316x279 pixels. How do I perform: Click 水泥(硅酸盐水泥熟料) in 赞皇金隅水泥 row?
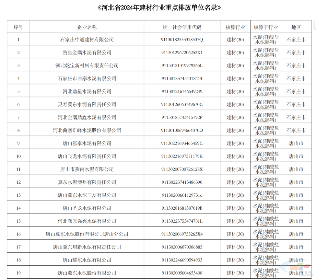266,52
